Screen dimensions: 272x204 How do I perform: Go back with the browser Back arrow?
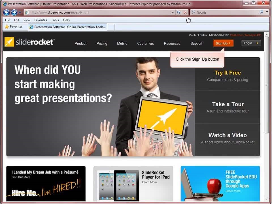coord(7,12)
